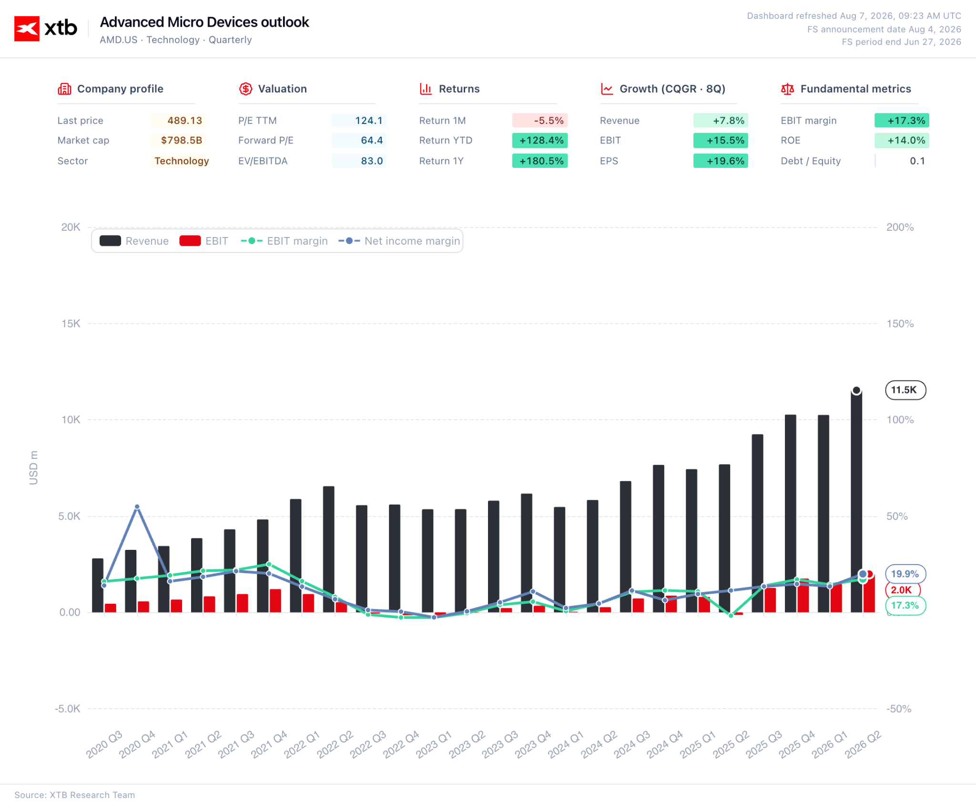The height and width of the screenshot is (805, 976).
Task: Toggle Net income margin line in legend
Action: 399,241
